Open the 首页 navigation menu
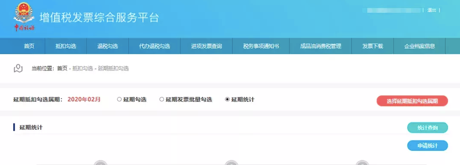460x165 pixels. coord(29,46)
